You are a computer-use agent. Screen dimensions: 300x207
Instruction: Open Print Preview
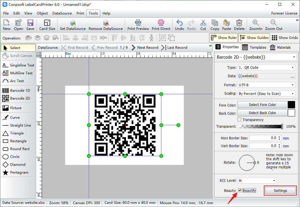pyautogui.click(x=138, y=25)
